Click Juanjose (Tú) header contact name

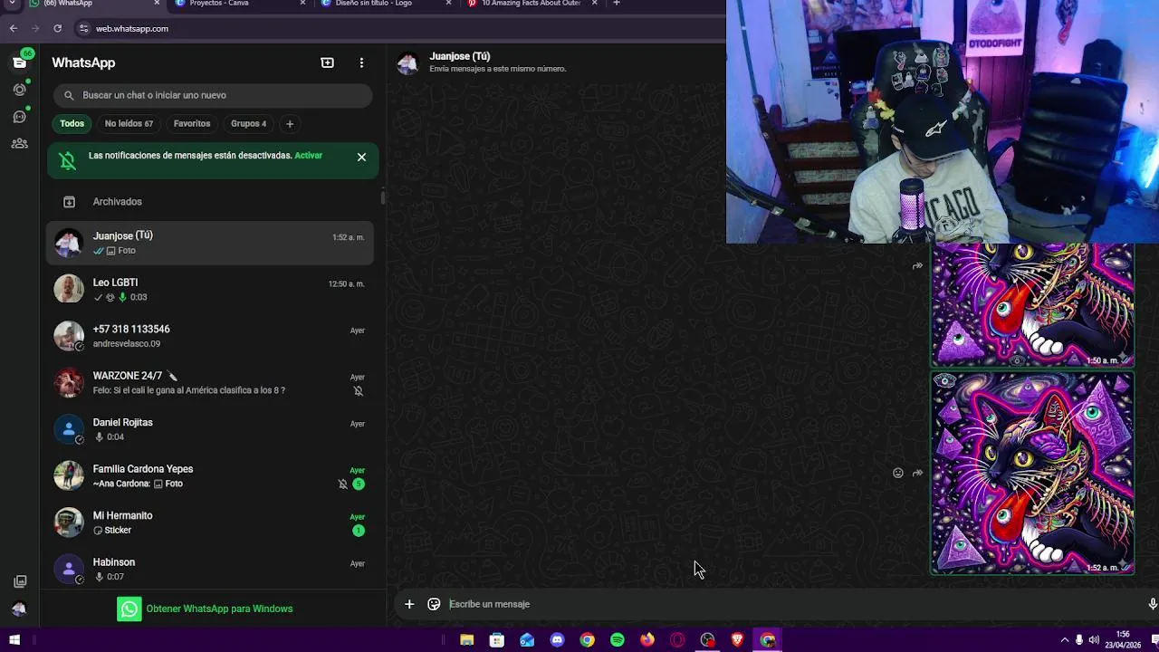tap(459, 56)
